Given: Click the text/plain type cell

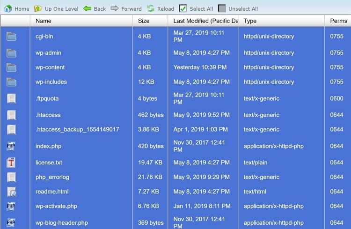Looking at the screenshot, I should coord(256,163).
